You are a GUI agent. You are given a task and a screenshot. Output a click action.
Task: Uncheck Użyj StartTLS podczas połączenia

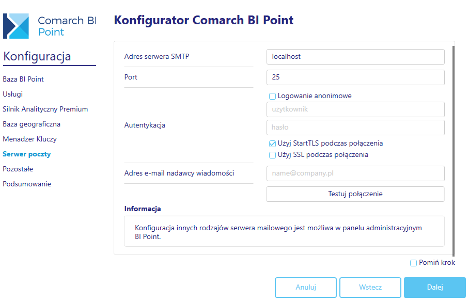[x=272, y=144]
